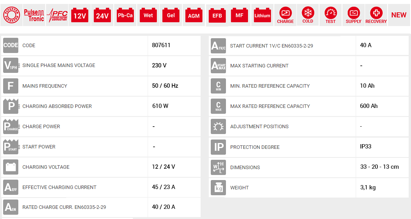Click the weight kg icon
Image resolution: width=411 pixels, height=219 pixels.
(218, 187)
